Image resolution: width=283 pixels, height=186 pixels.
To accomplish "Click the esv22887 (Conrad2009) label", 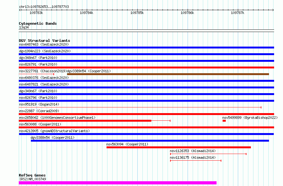I will point(39,111).
